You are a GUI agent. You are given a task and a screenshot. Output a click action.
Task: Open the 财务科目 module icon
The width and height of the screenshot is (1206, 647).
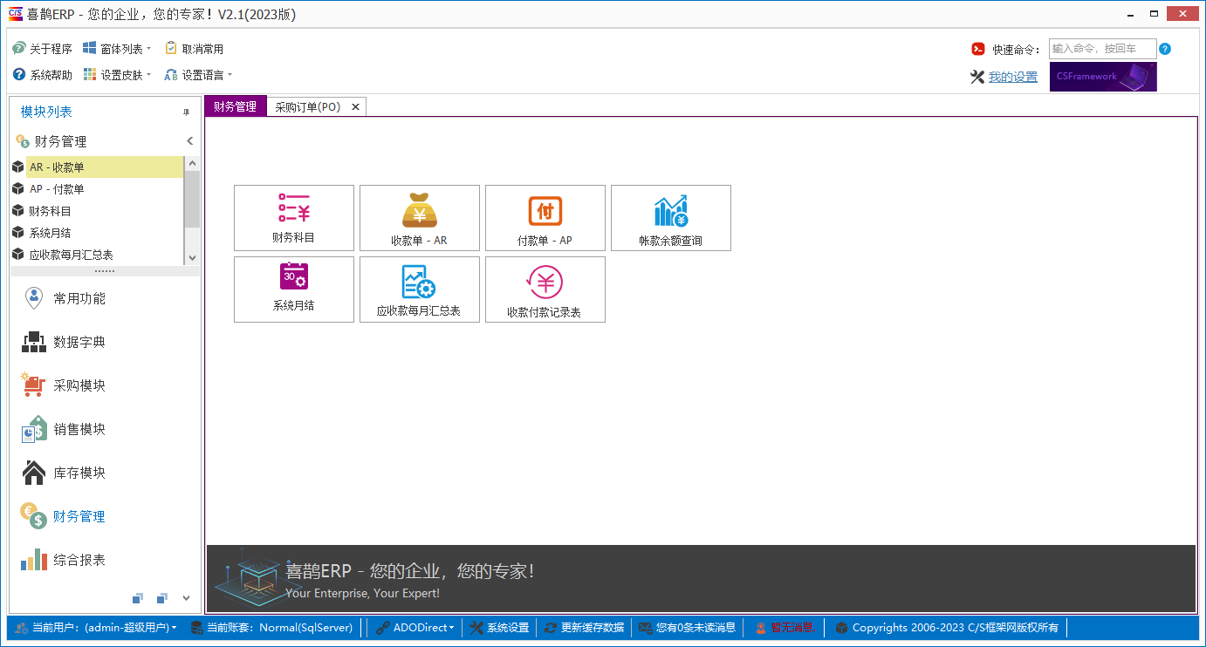pyautogui.click(x=294, y=217)
